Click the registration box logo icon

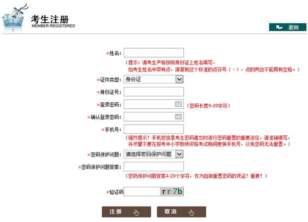[15, 19]
